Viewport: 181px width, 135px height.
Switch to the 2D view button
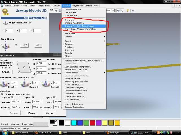[x=51, y=10]
